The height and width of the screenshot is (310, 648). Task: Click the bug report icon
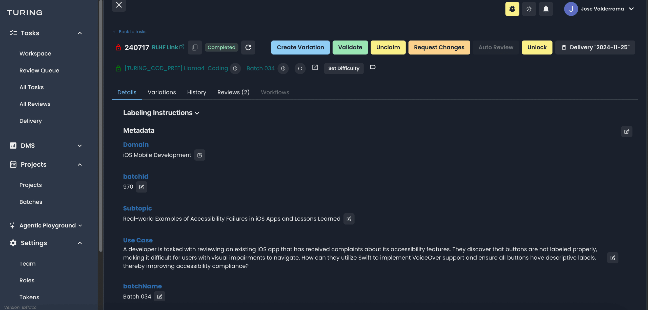[x=512, y=9]
